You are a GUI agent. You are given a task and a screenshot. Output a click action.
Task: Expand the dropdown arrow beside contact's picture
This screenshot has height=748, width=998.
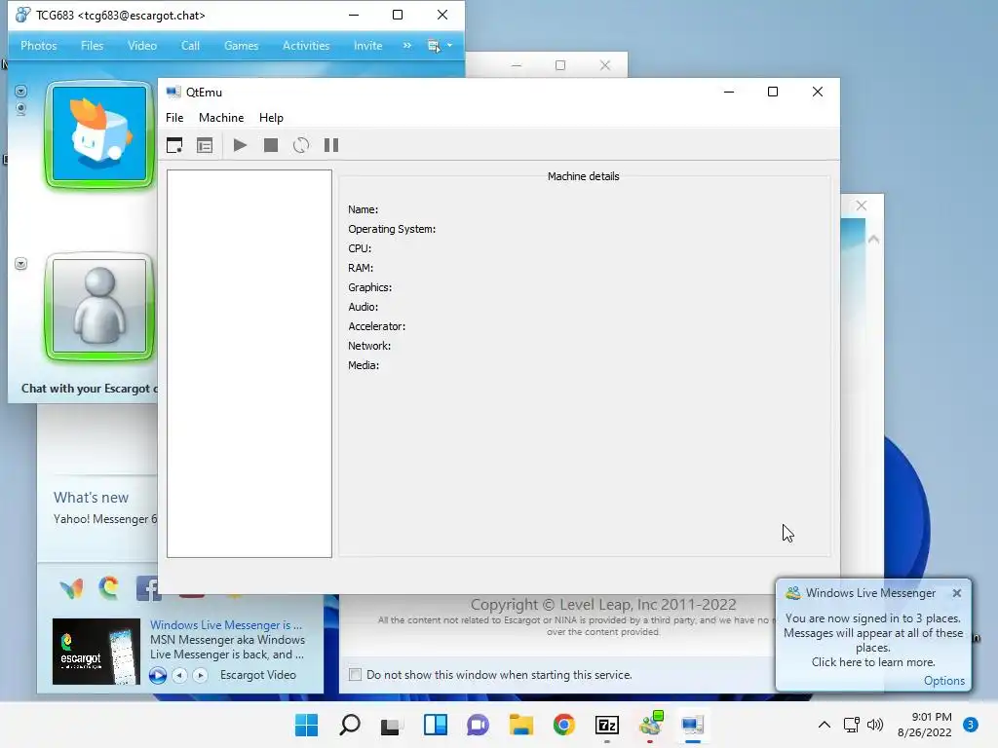coord(21,92)
